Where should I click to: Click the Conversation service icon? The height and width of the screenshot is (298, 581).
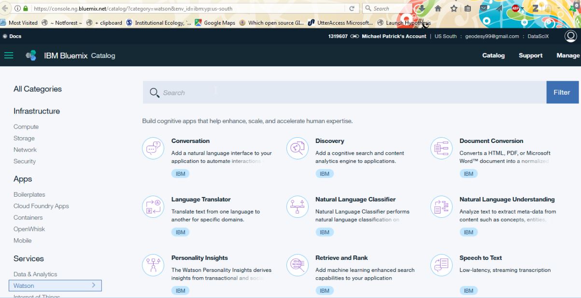[x=153, y=148]
